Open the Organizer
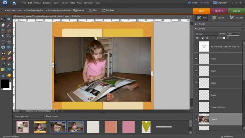Image resolution: width=245 pixels, height=138 pixels. (x=220, y=3)
